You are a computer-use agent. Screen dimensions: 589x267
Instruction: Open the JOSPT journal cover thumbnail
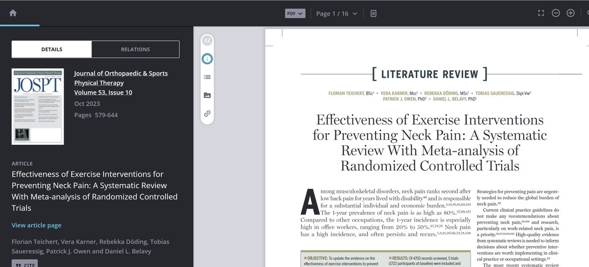coord(38,106)
